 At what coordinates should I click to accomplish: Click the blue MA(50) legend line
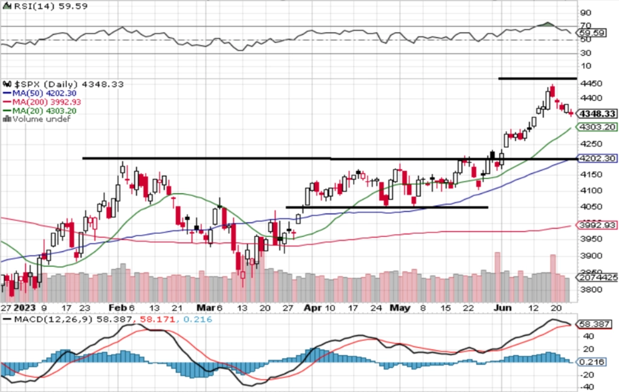pos(7,94)
